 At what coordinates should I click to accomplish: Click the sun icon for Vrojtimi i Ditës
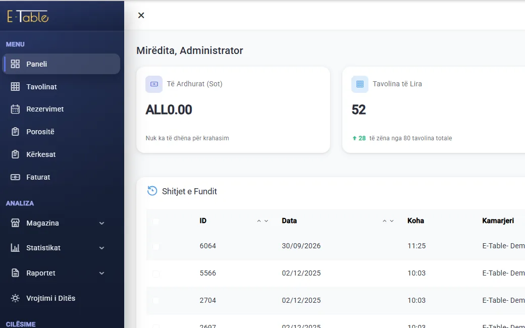(x=15, y=298)
